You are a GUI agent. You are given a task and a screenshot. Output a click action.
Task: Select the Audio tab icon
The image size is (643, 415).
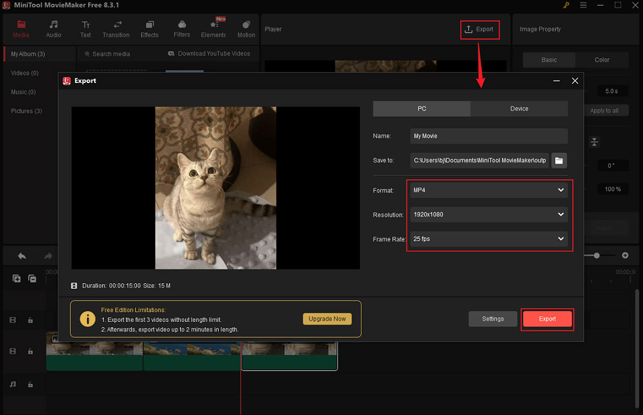coord(53,28)
